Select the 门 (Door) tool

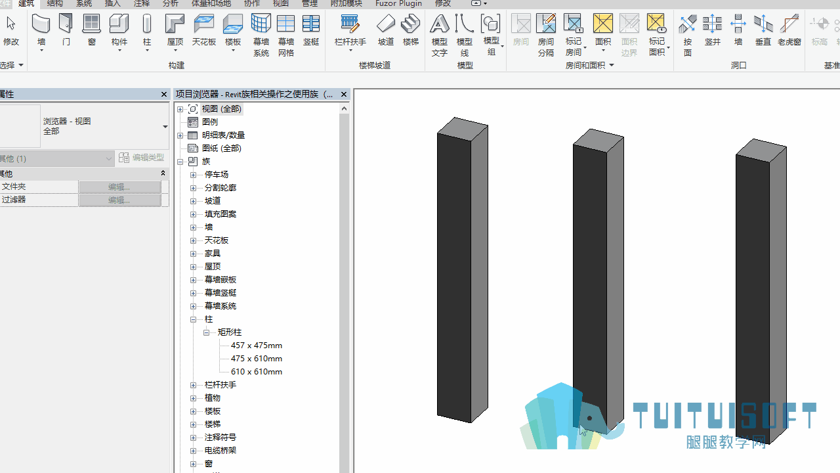[x=66, y=31]
